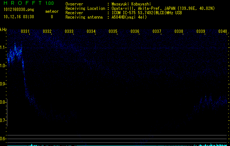Click the 0335 time marker

pyautogui.click(x=113, y=31)
